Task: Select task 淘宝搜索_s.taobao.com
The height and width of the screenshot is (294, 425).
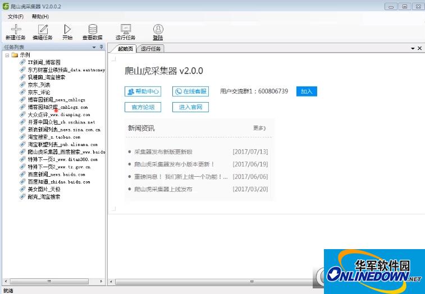Action: pos(54,137)
